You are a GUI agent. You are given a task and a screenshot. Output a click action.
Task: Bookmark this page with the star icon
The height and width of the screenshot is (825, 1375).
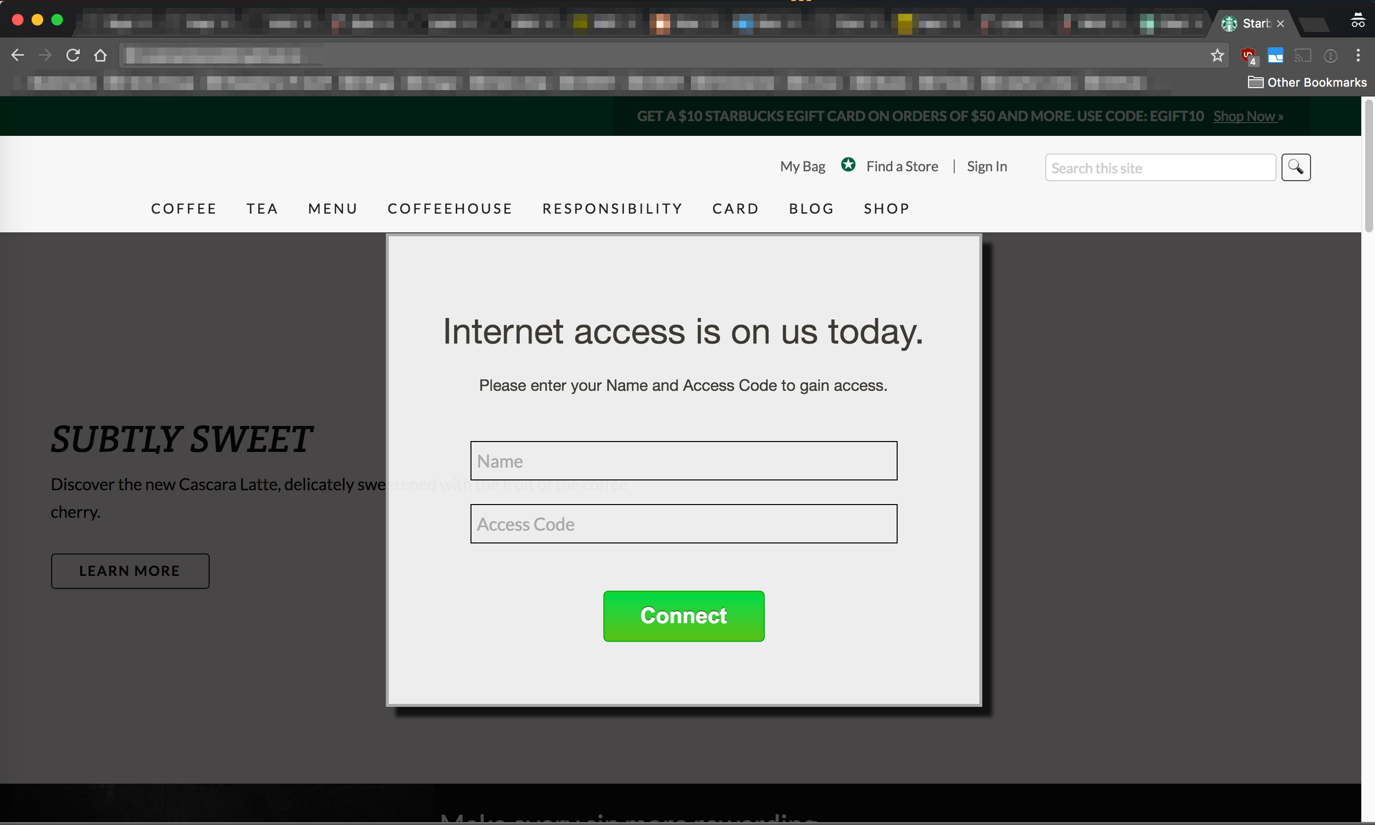1217,55
